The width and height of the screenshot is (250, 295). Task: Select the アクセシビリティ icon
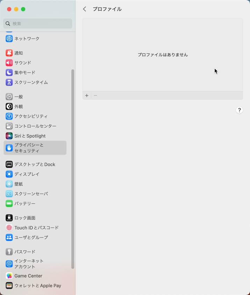(9, 116)
